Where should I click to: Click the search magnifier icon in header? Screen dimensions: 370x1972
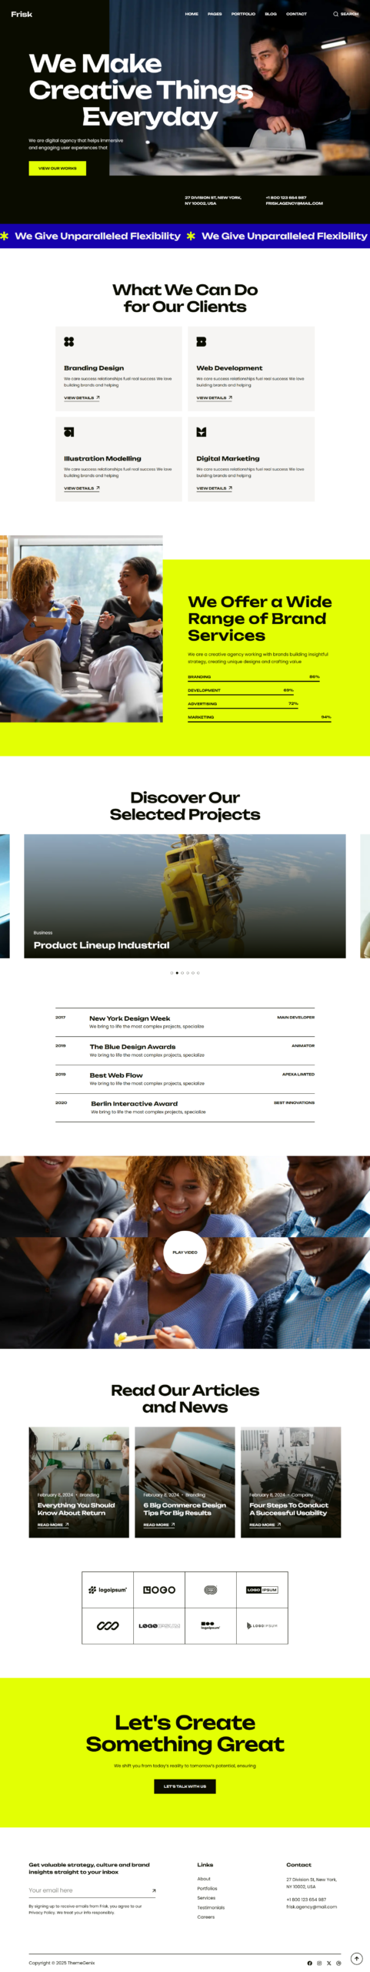(x=335, y=14)
